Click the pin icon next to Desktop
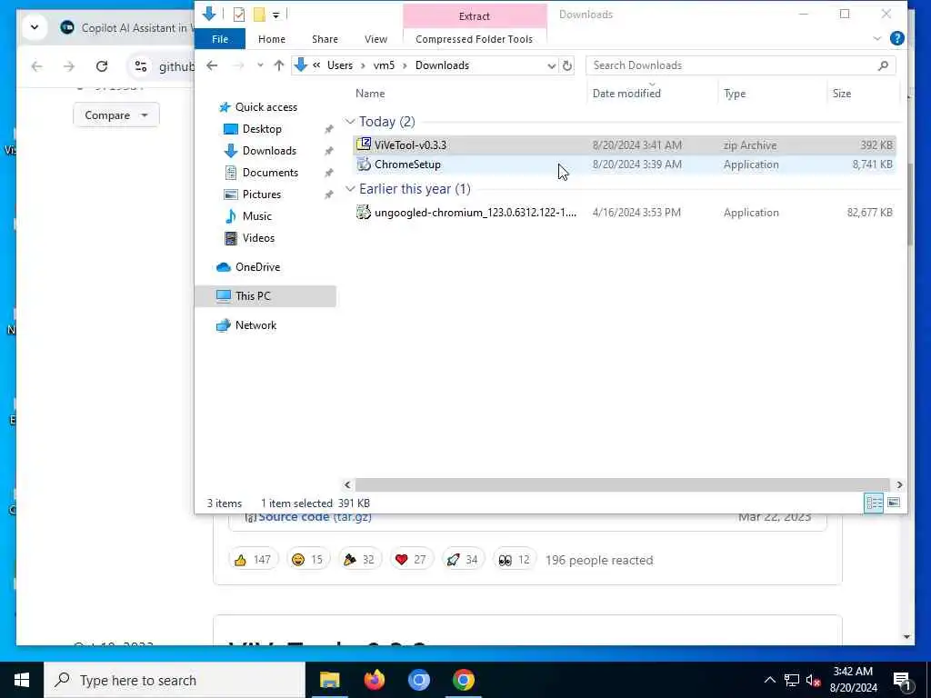Image resolution: width=931 pixels, height=698 pixels. (328, 129)
